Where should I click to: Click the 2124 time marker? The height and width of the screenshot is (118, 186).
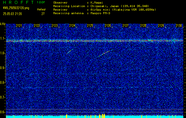point(72,26)
